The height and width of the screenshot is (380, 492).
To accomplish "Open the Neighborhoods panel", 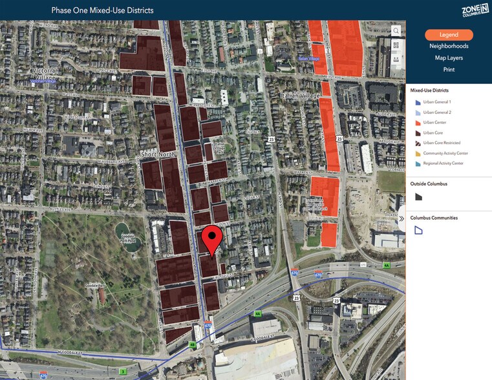I will [x=449, y=46].
